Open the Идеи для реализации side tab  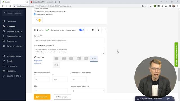176,55
